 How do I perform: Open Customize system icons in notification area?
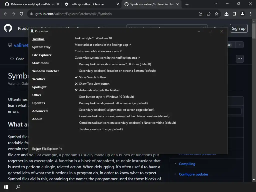point(107,58)
